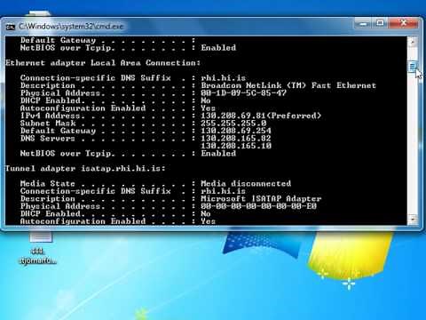Click the IPv4 address 130.208.69.81(Preferred)

click(261, 116)
